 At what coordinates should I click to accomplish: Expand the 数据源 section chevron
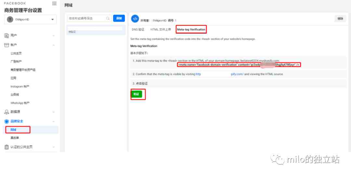tap(54, 112)
